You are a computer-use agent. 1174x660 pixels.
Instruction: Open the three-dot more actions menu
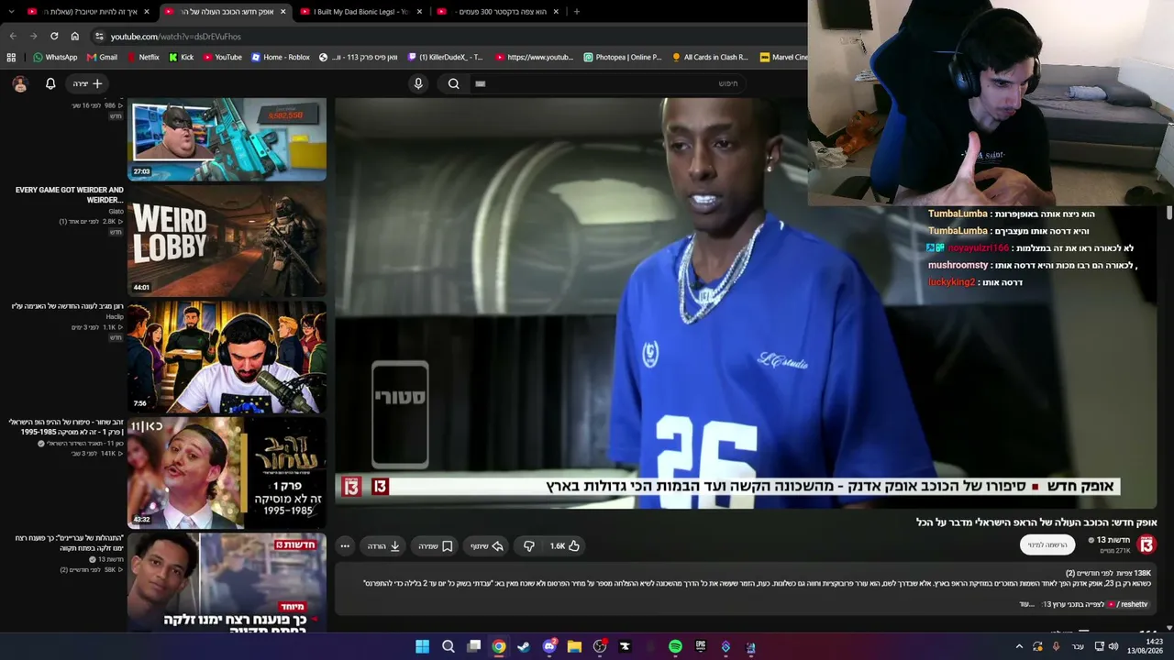(x=345, y=546)
